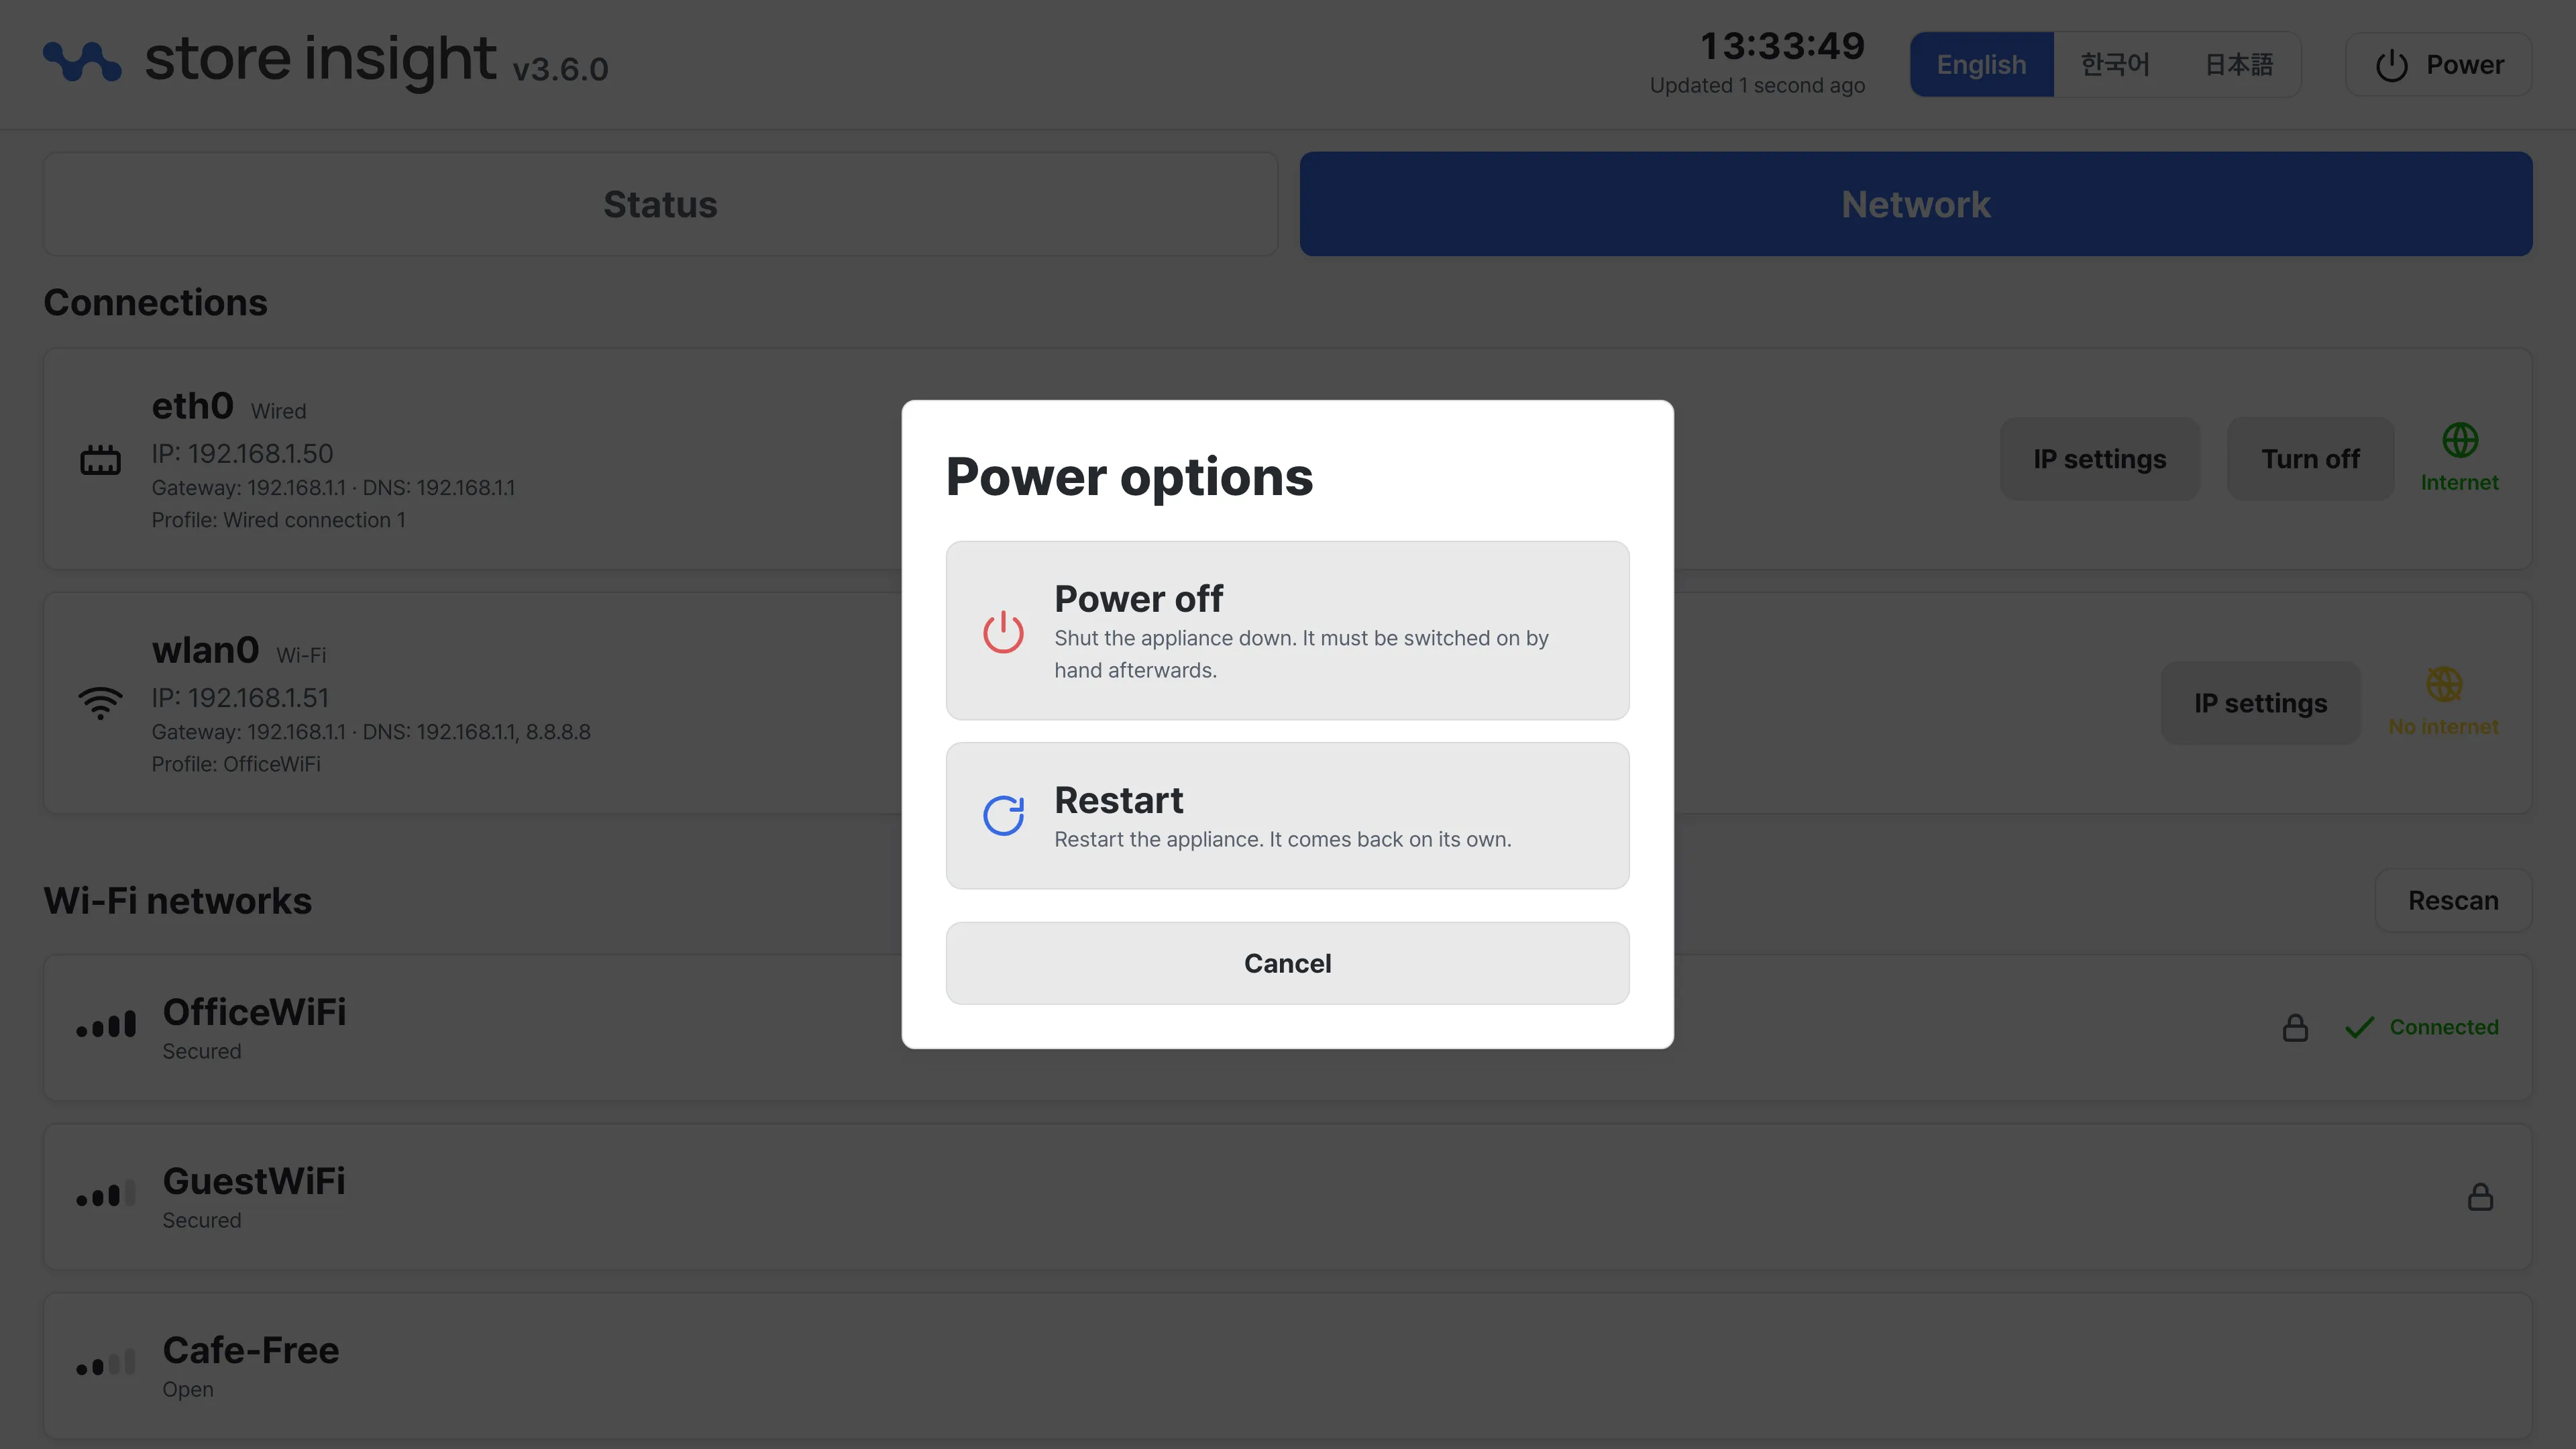This screenshot has height=1449, width=2576.
Task: Click the GuestWiFi signal strength bars
Action: click(x=106, y=1194)
